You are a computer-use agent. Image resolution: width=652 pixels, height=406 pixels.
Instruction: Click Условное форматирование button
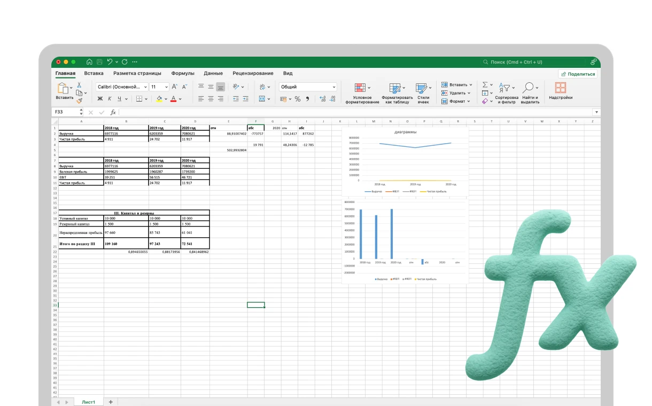click(x=362, y=93)
